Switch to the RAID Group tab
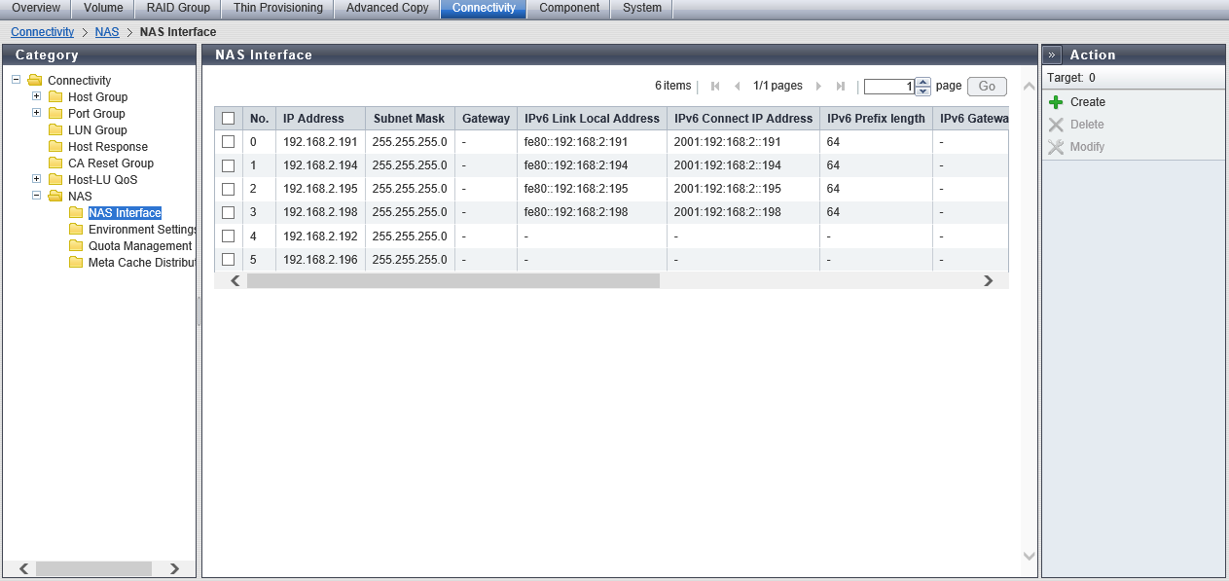Viewport: 1229px width, 581px height. coord(178,8)
